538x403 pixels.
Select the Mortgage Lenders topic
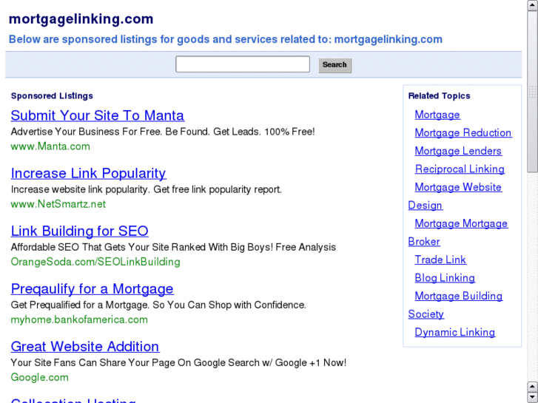(458, 151)
